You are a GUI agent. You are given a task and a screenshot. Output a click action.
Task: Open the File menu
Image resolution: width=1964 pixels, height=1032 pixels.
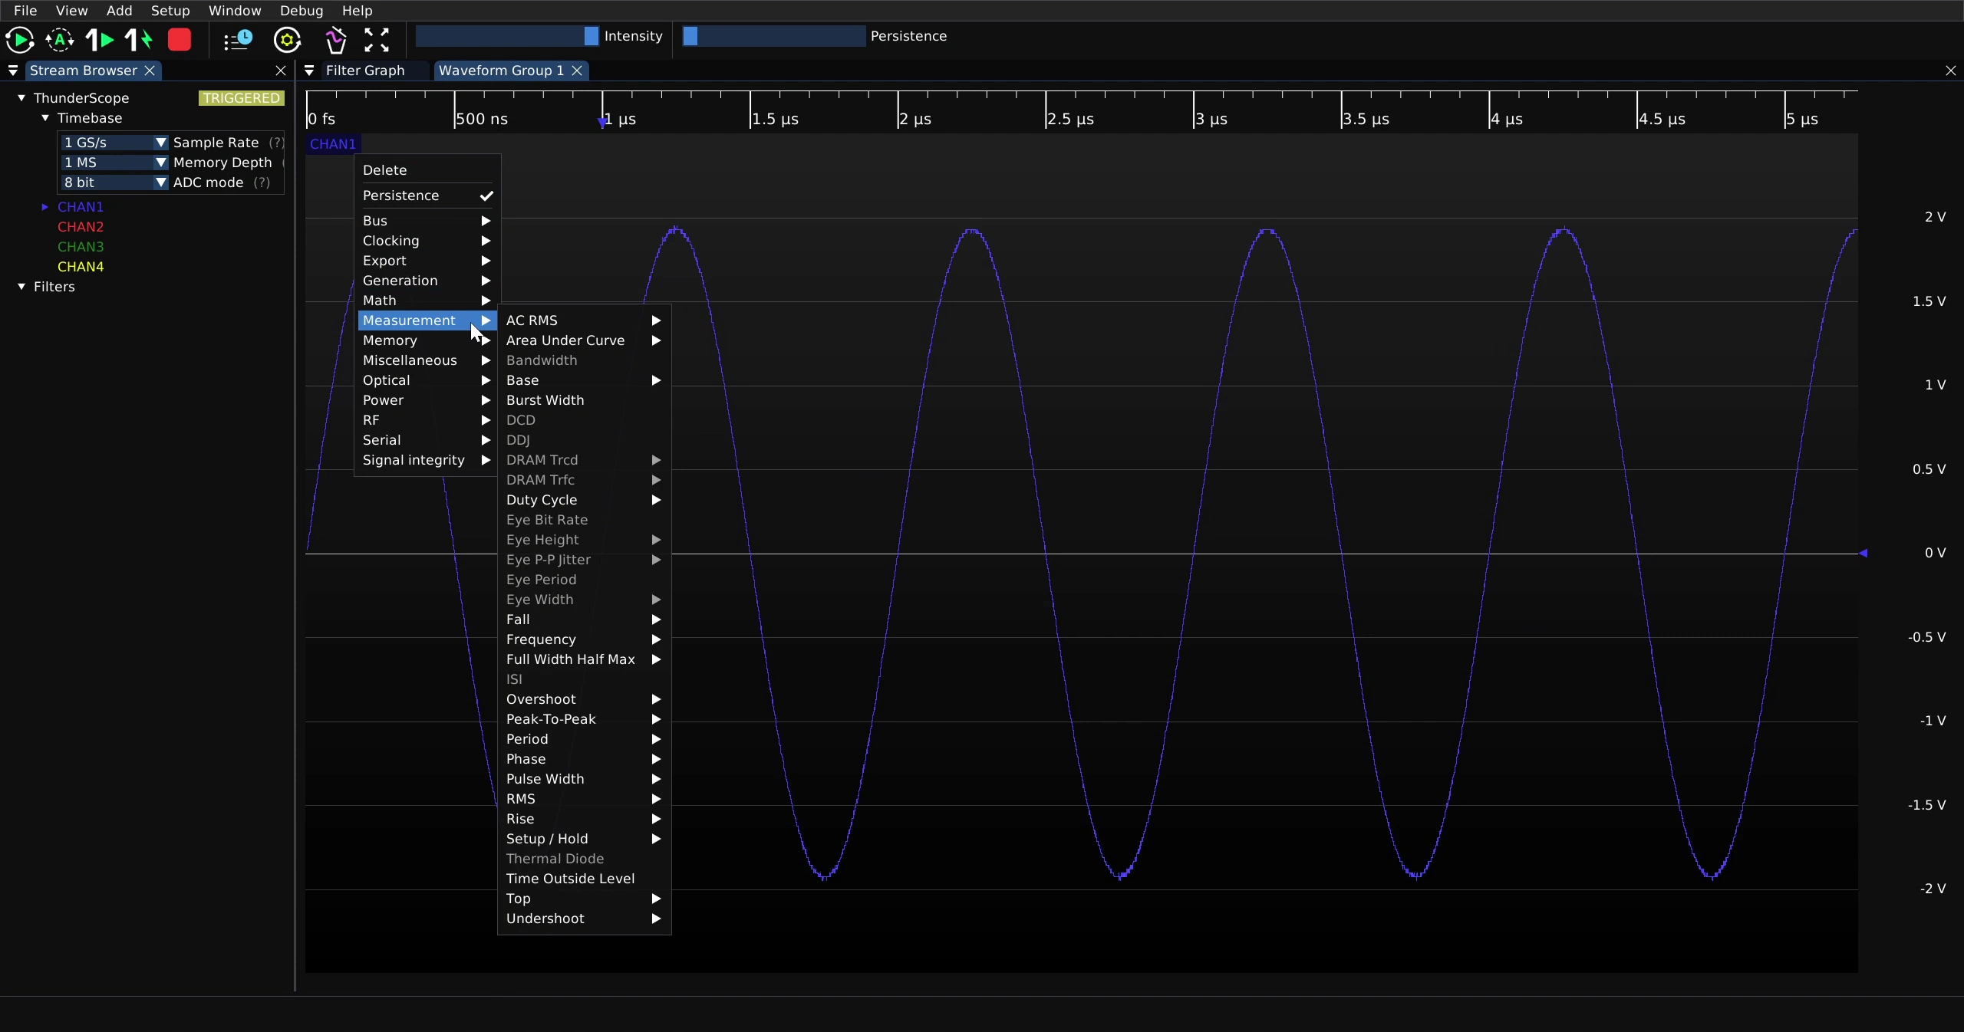pyautogui.click(x=25, y=11)
